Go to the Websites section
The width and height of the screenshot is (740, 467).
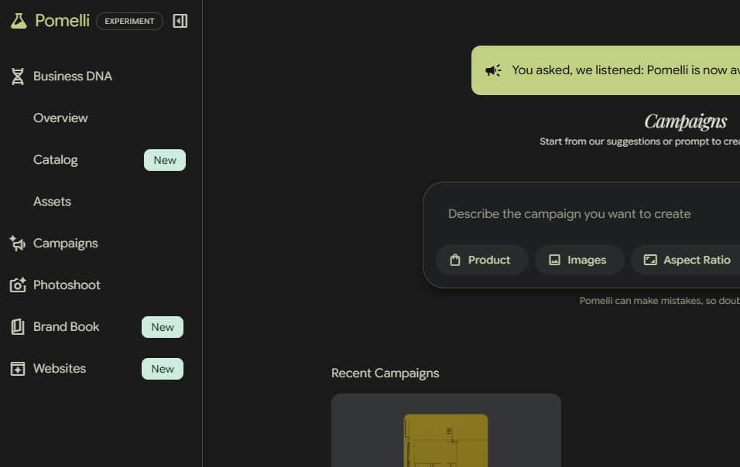point(60,369)
